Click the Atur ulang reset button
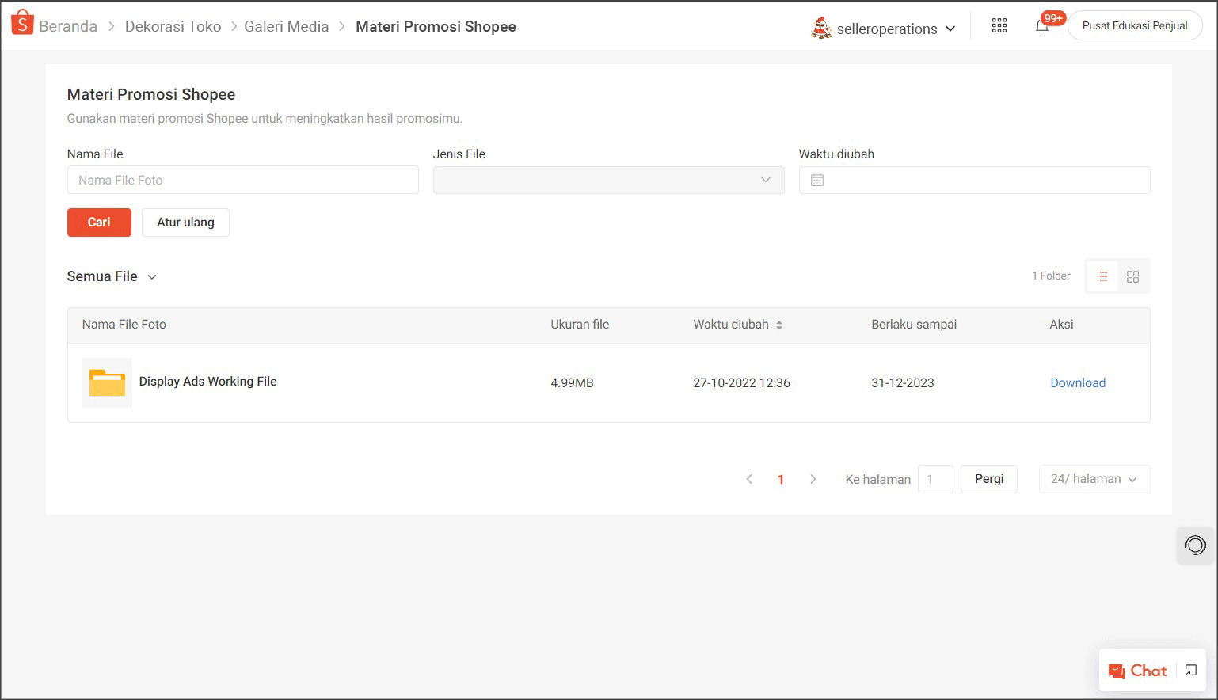This screenshot has height=700, width=1218. click(185, 223)
